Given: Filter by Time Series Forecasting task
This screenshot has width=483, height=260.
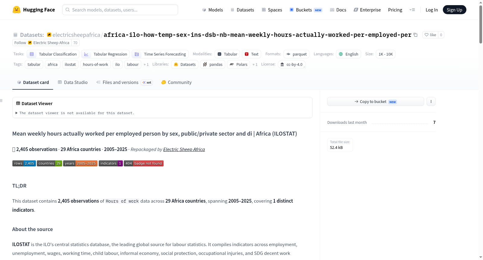Looking at the screenshot, I should (160, 54).
